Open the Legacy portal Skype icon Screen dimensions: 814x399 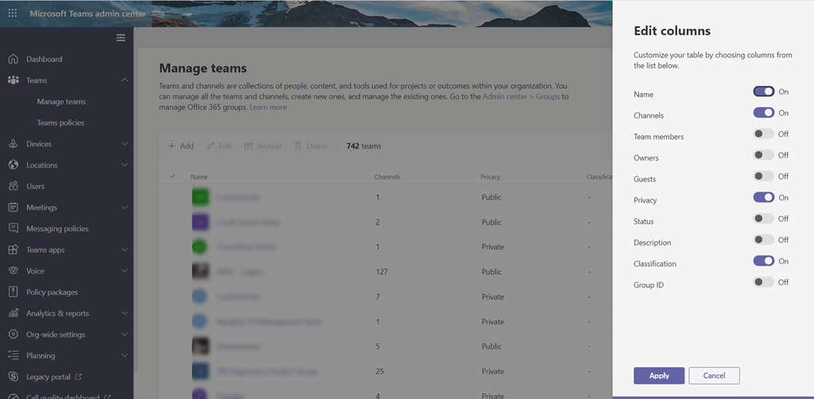13,377
